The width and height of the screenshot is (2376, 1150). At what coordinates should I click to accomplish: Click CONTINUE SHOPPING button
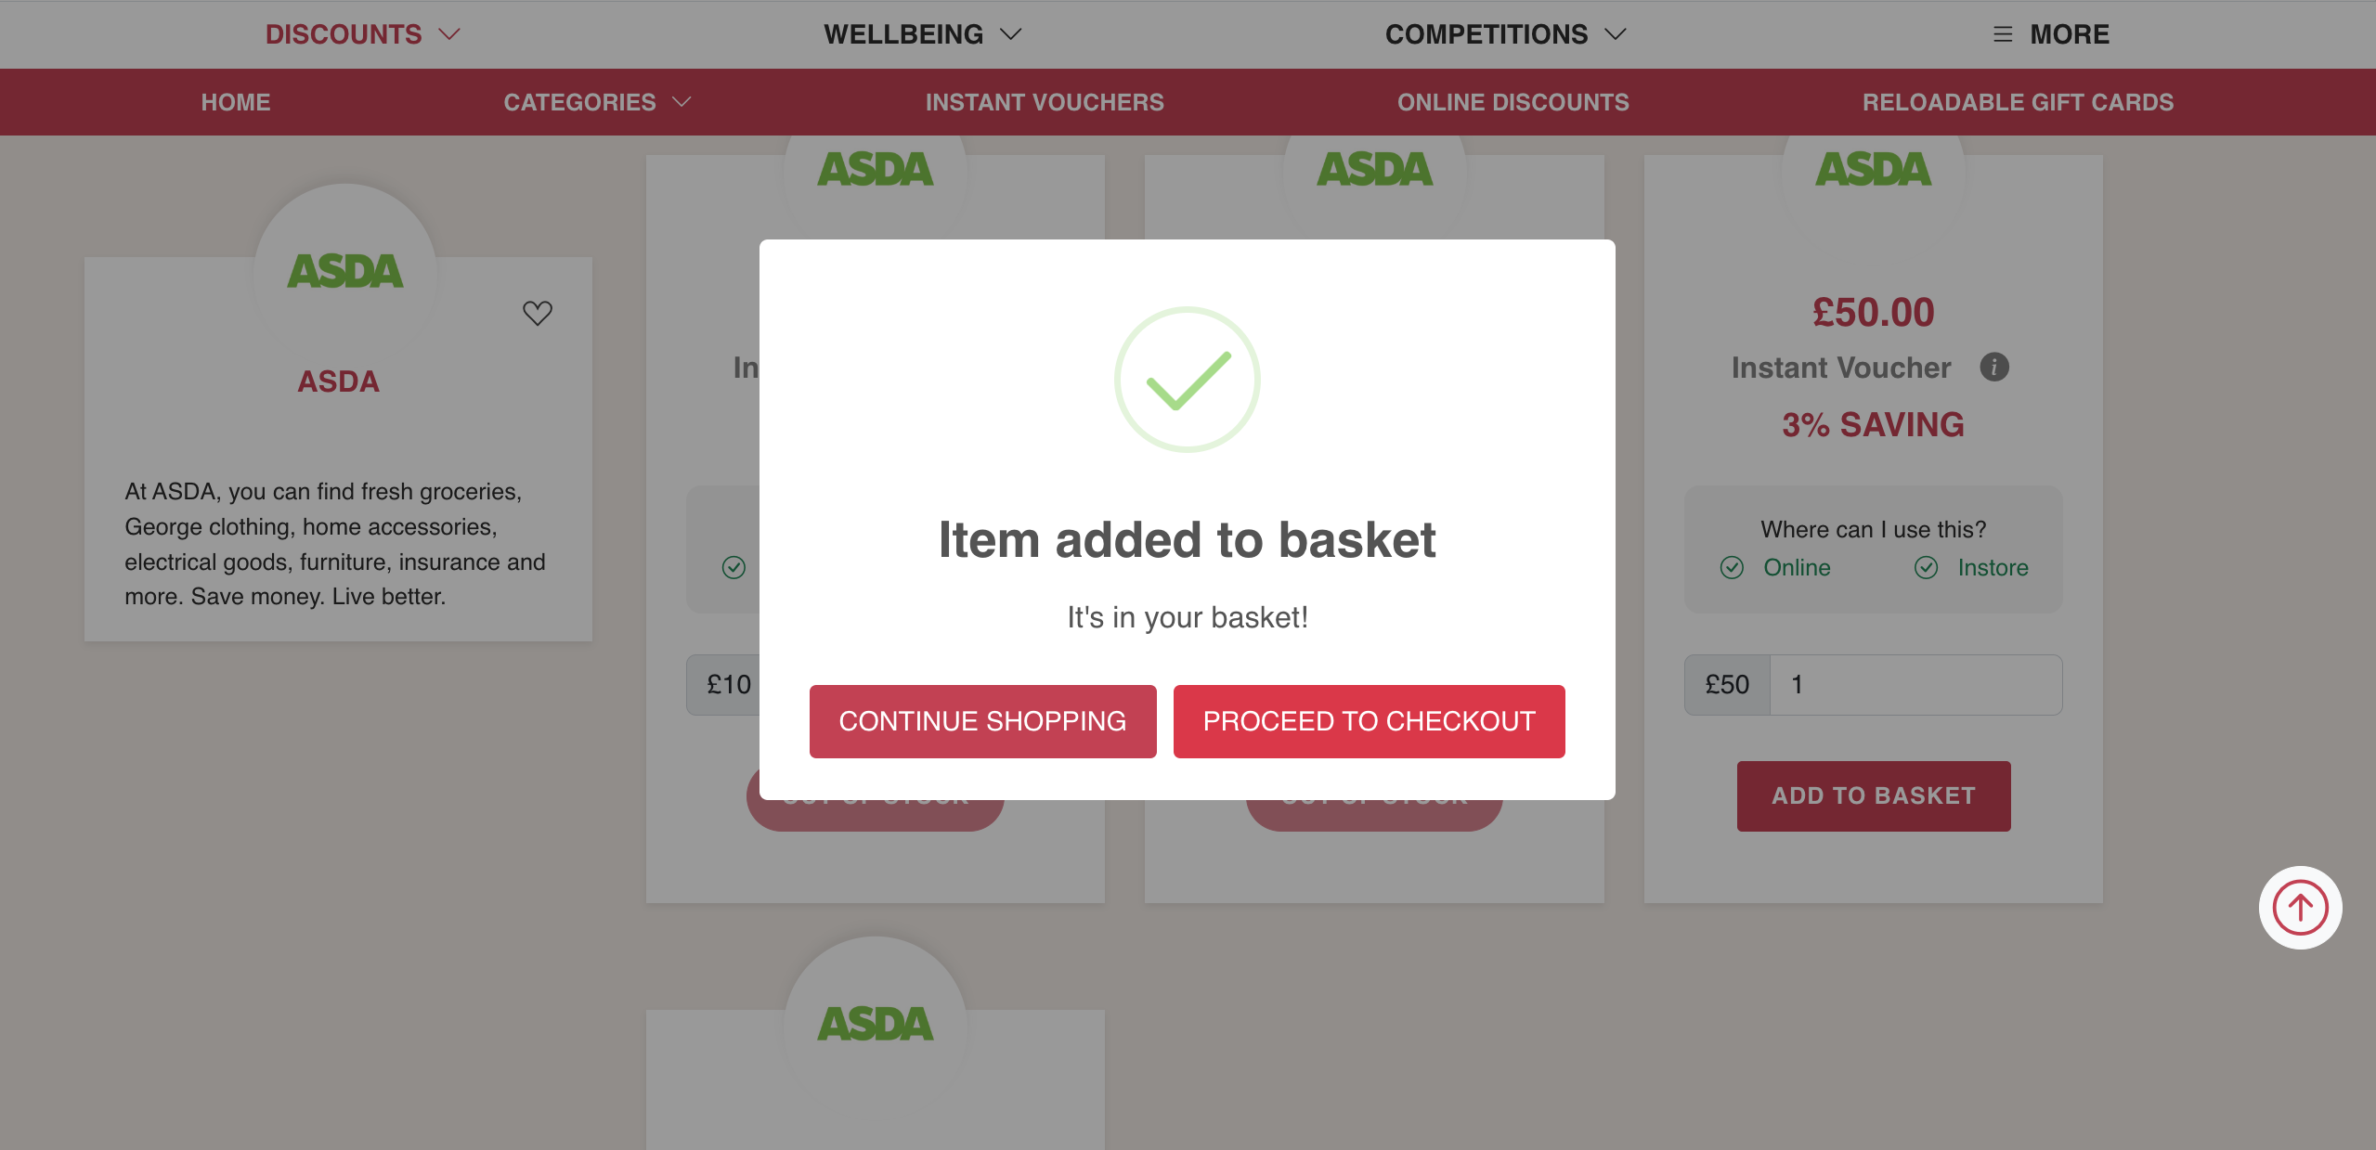click(982, 721)
